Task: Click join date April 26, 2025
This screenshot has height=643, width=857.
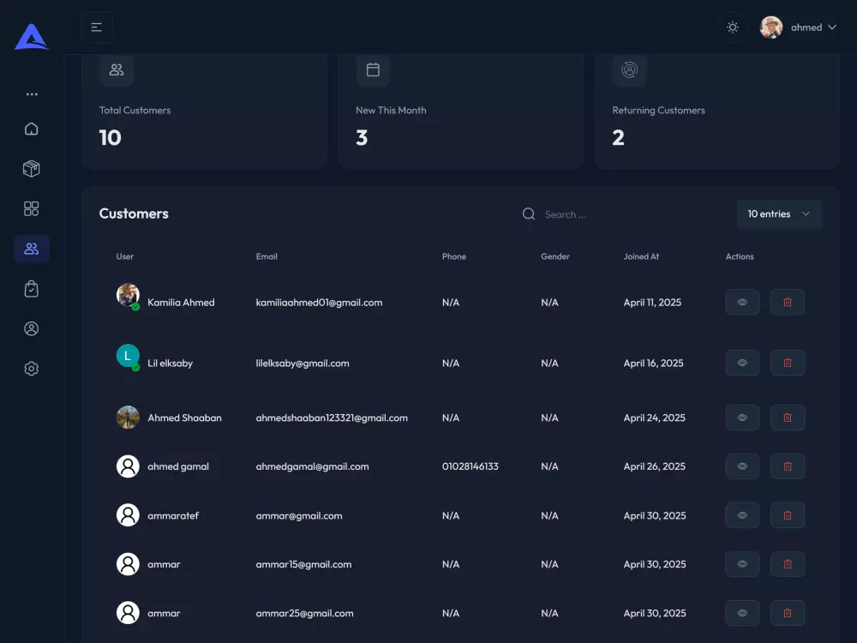Action: [x=654, y=466]
